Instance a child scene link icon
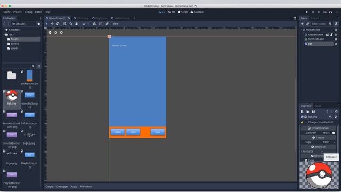 308,23
